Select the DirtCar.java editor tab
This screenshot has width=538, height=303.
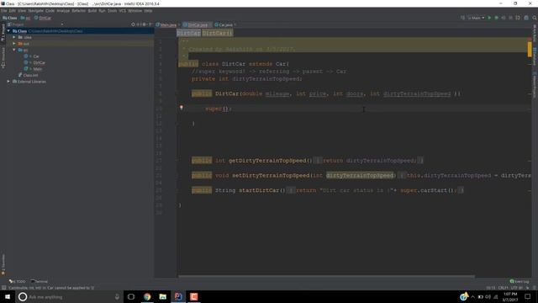(x=197, y=24)
